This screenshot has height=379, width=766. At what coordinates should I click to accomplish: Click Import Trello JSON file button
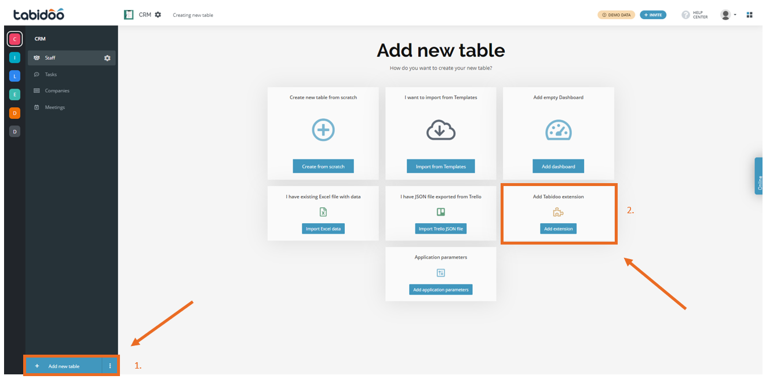pos(441,229)
